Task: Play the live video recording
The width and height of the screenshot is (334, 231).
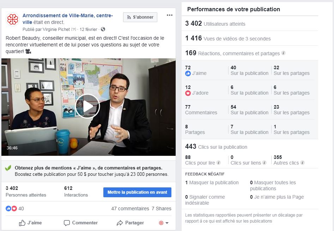Action: click(87, 106)
